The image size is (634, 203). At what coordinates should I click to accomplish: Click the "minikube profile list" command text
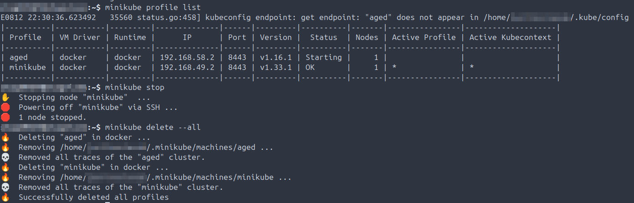153,7
